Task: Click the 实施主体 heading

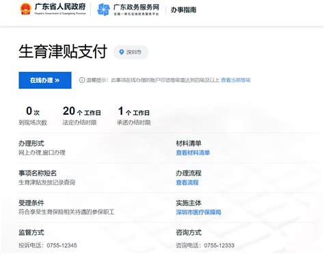Action: (189, 203)
